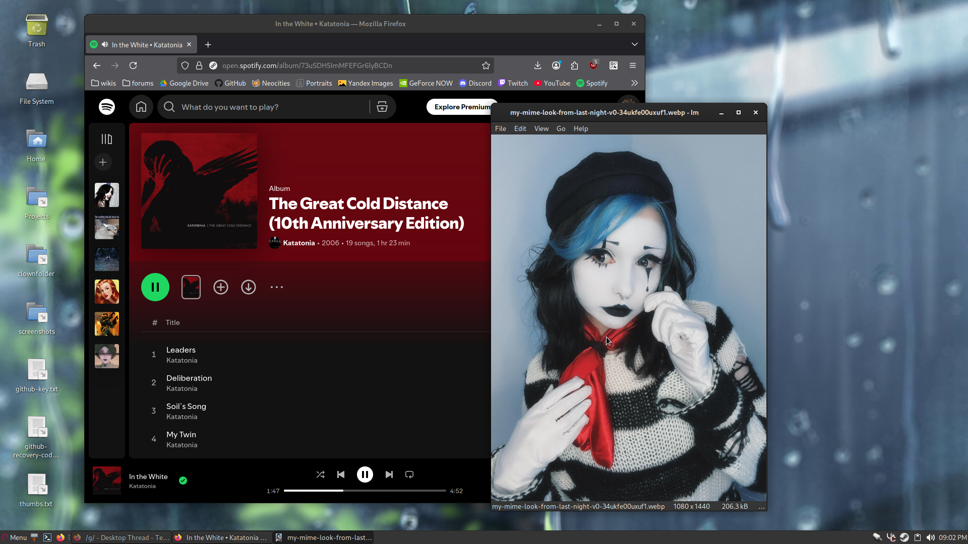968x544 pixels.
Task: Skip to the next track
Action: pos(389,474)
